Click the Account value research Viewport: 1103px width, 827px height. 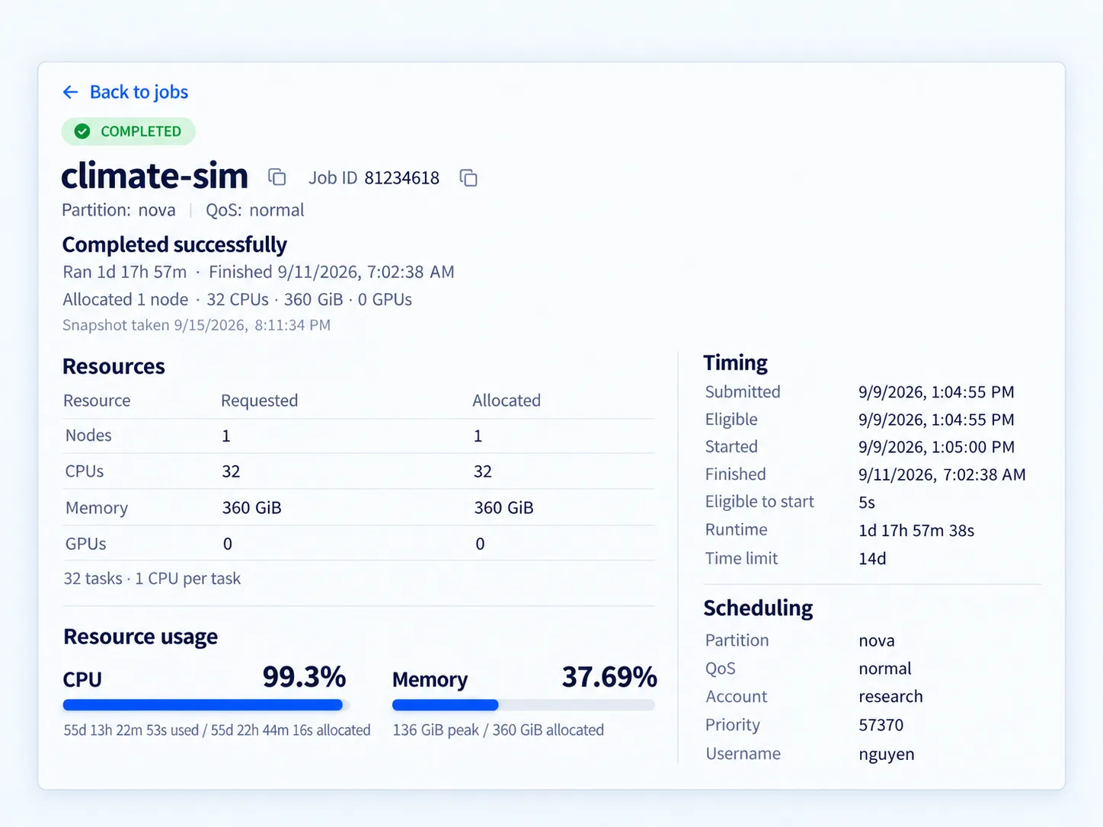890,697
